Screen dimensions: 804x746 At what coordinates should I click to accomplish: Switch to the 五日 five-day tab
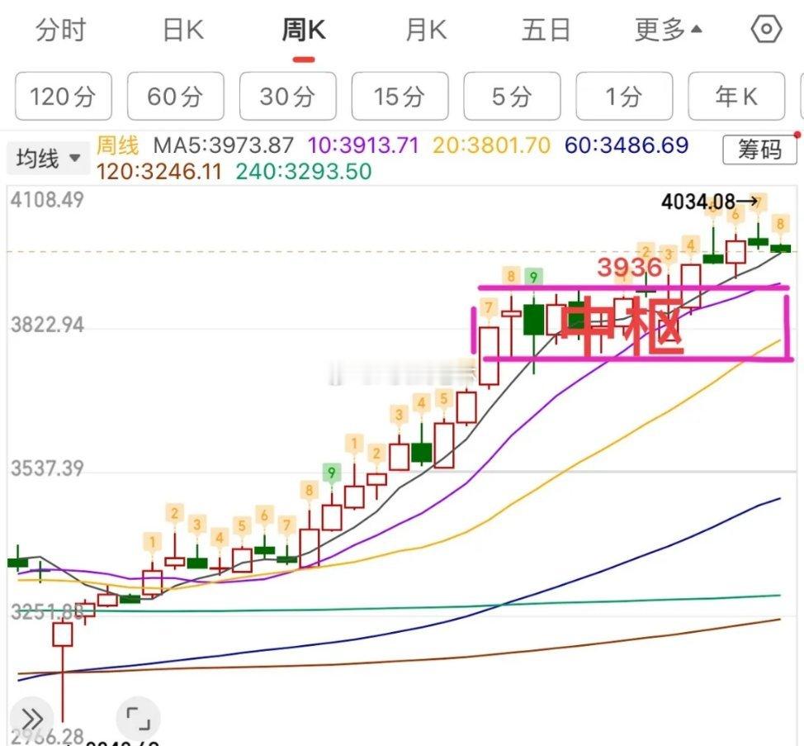pos(546,28)
